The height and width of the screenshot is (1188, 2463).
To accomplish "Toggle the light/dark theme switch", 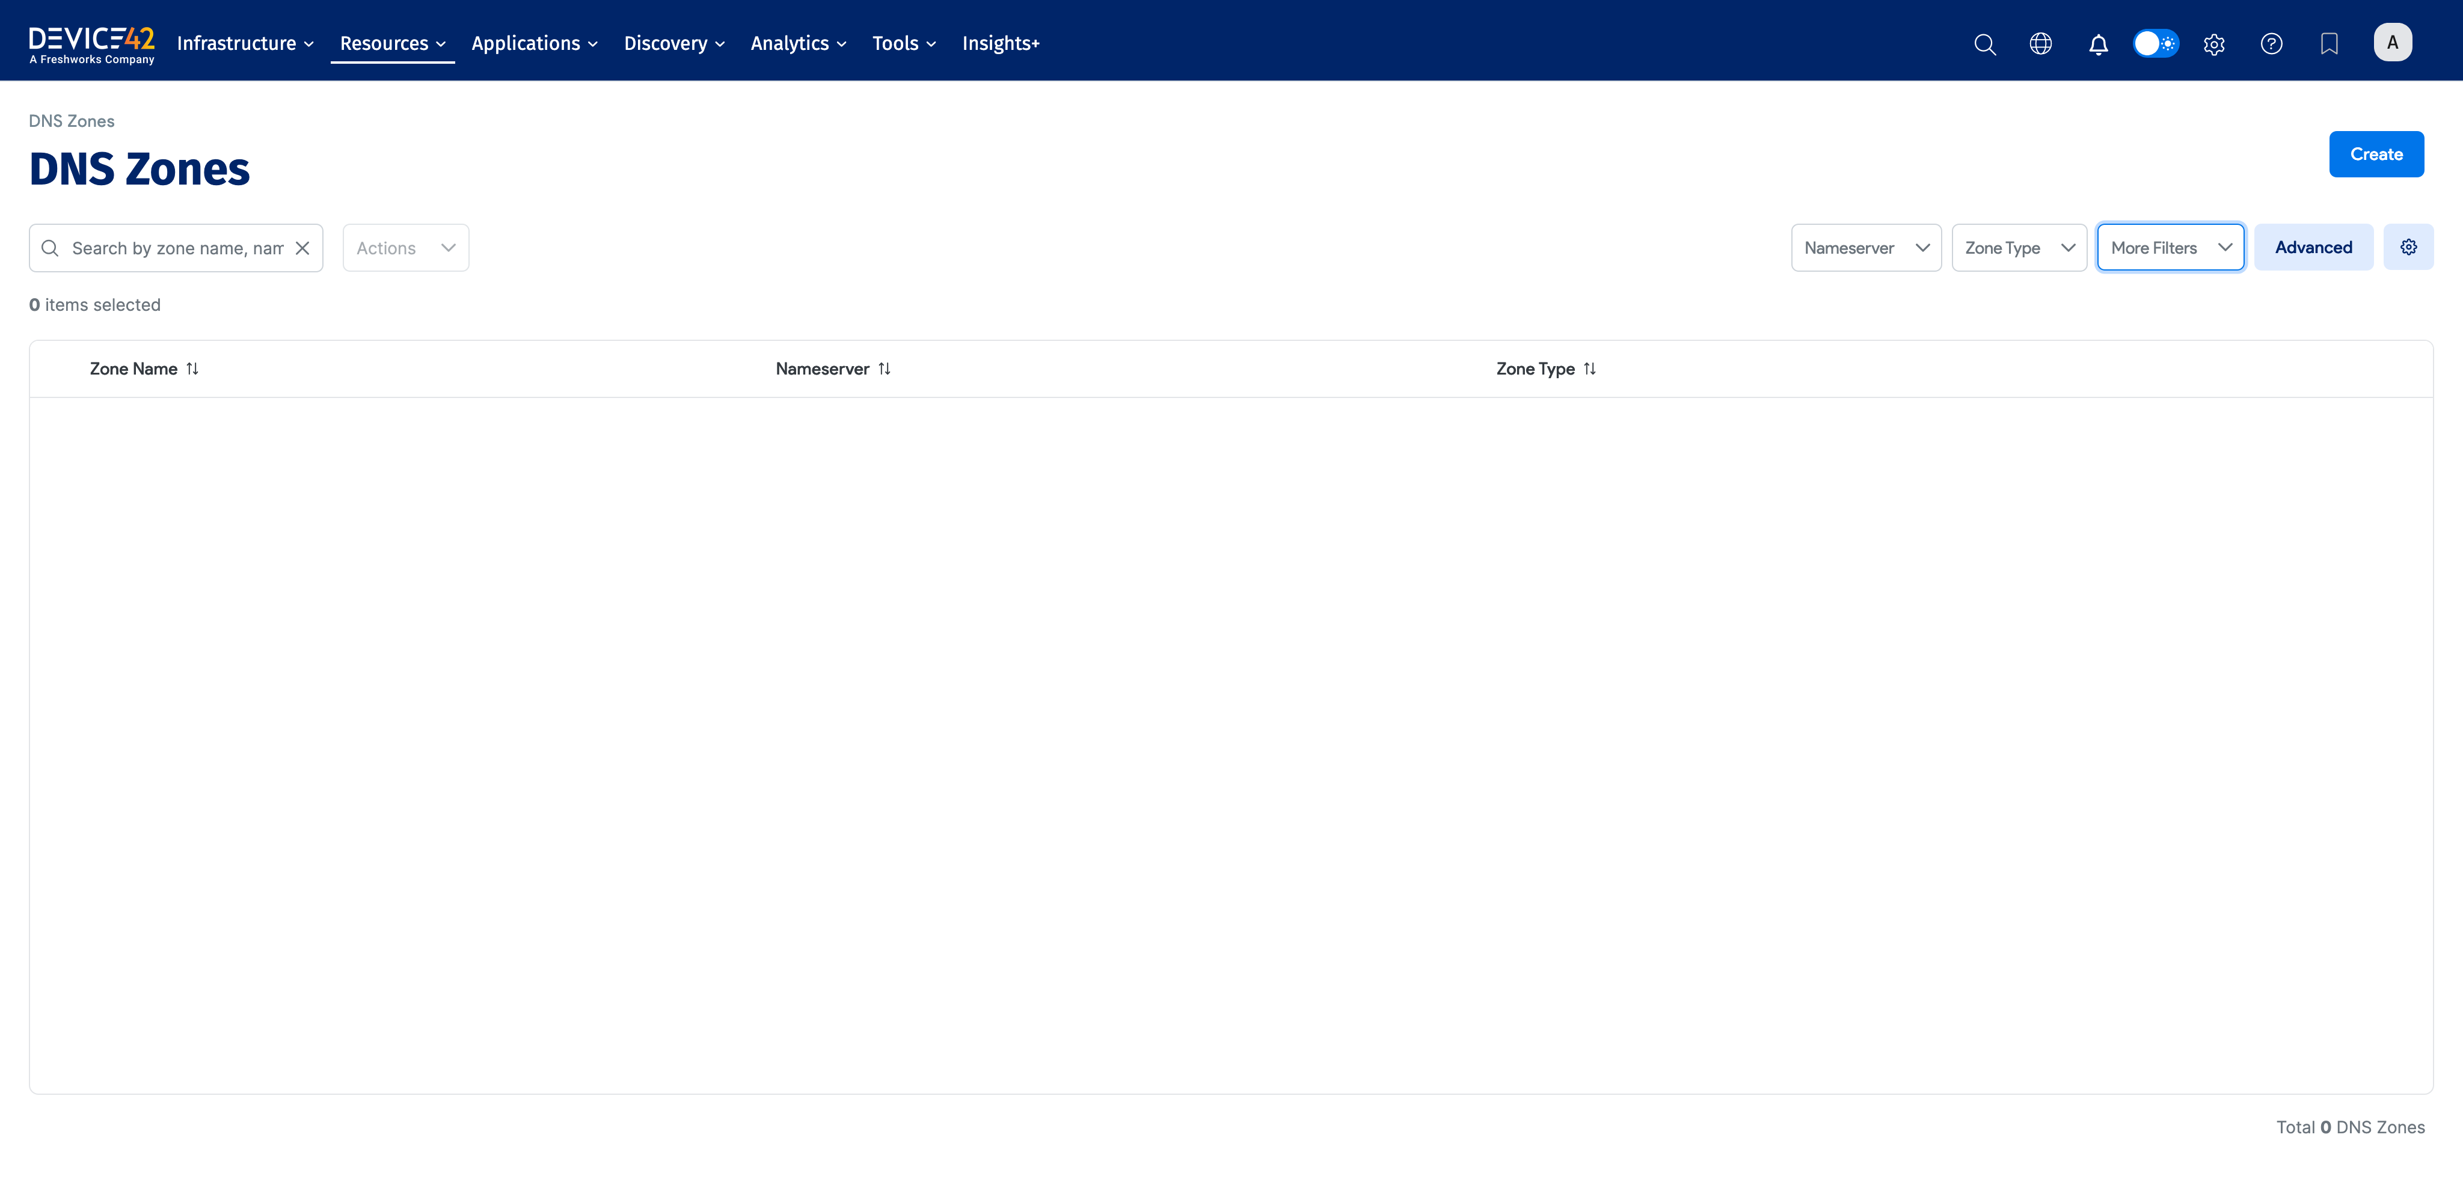I will (x=2156, y=44).
